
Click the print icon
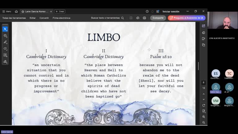(144, 18)
